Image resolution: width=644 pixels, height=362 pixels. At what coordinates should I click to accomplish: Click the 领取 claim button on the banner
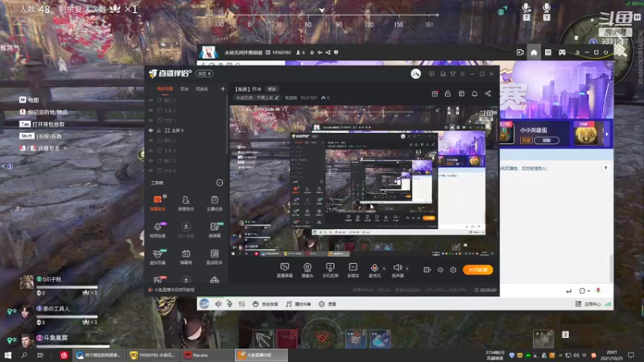547,140
